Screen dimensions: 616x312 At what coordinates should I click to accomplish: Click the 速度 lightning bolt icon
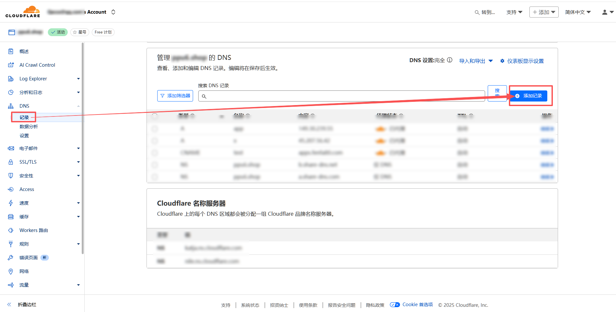click(x=11, y=203)
